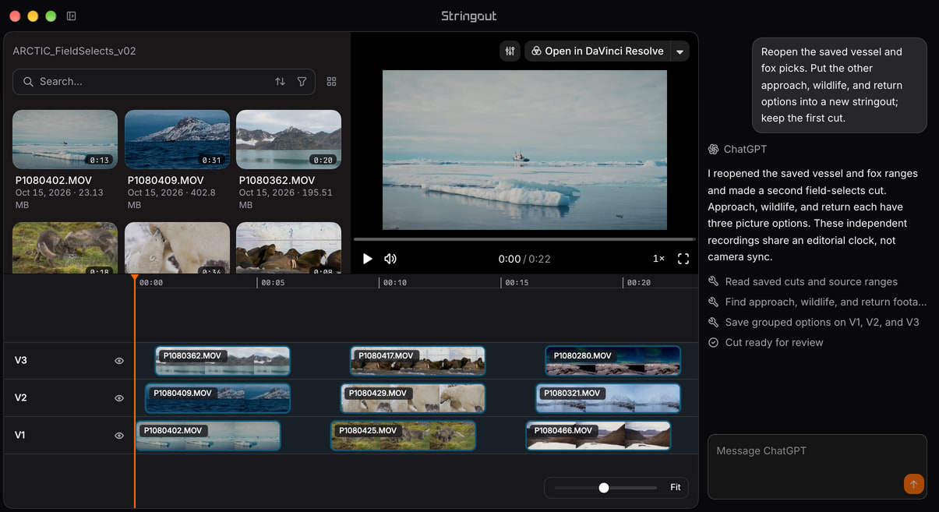Click the green window zoom button
The image size is (939, 512).
click(x=51, y=16)
